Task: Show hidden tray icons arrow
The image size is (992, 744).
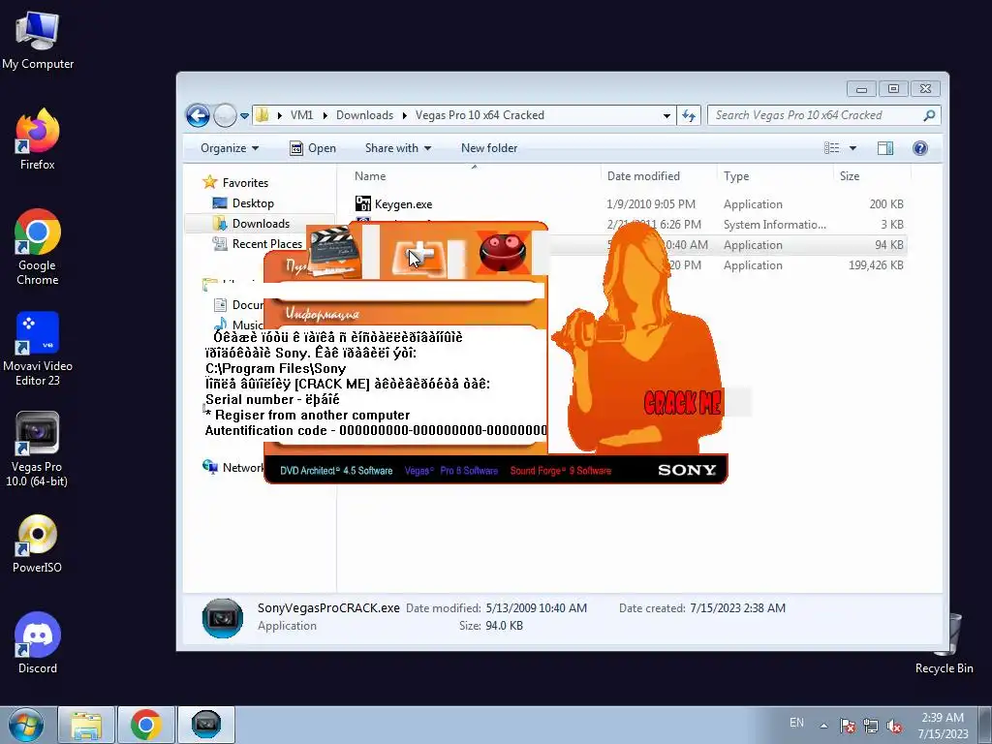Action: pyautogui.click(x=823, y=726)
